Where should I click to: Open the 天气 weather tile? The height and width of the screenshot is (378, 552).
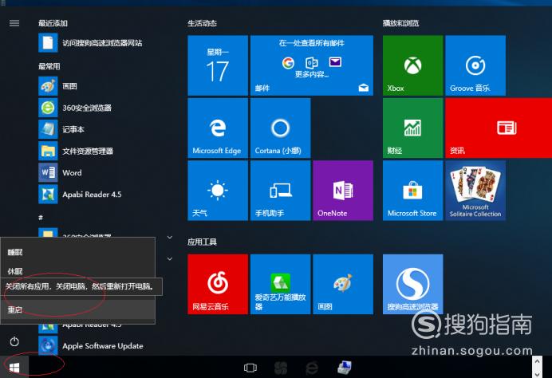click(218, 191)
